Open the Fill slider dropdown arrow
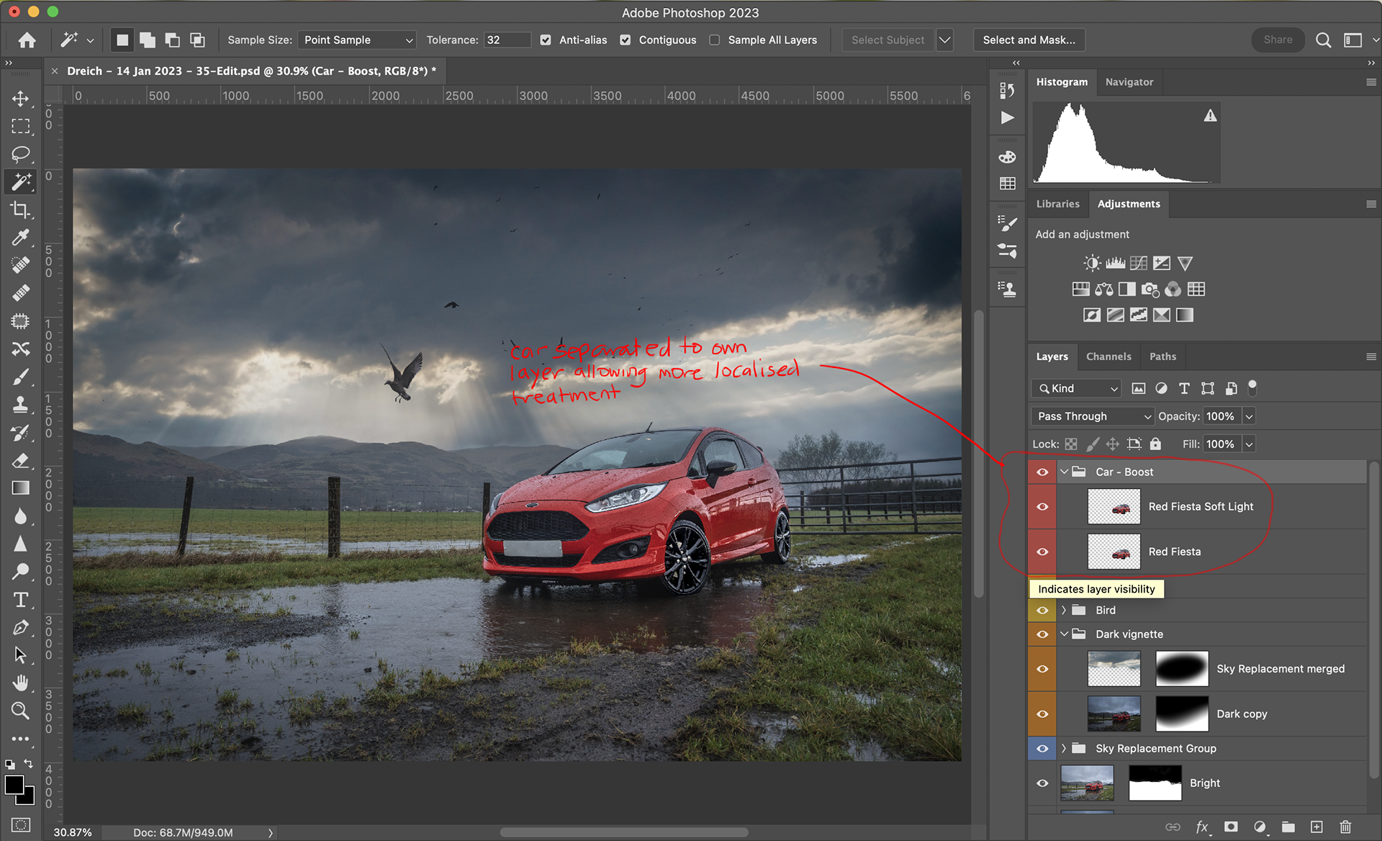Image resolution: width=1382 pixels, height=841 pixels. point(1250,444)
